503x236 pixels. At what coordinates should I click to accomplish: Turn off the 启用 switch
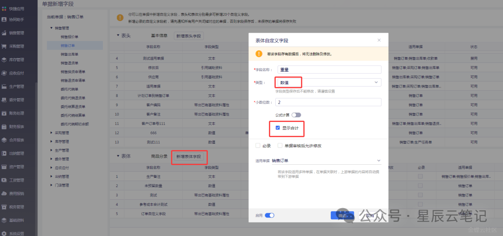[270, 216]
